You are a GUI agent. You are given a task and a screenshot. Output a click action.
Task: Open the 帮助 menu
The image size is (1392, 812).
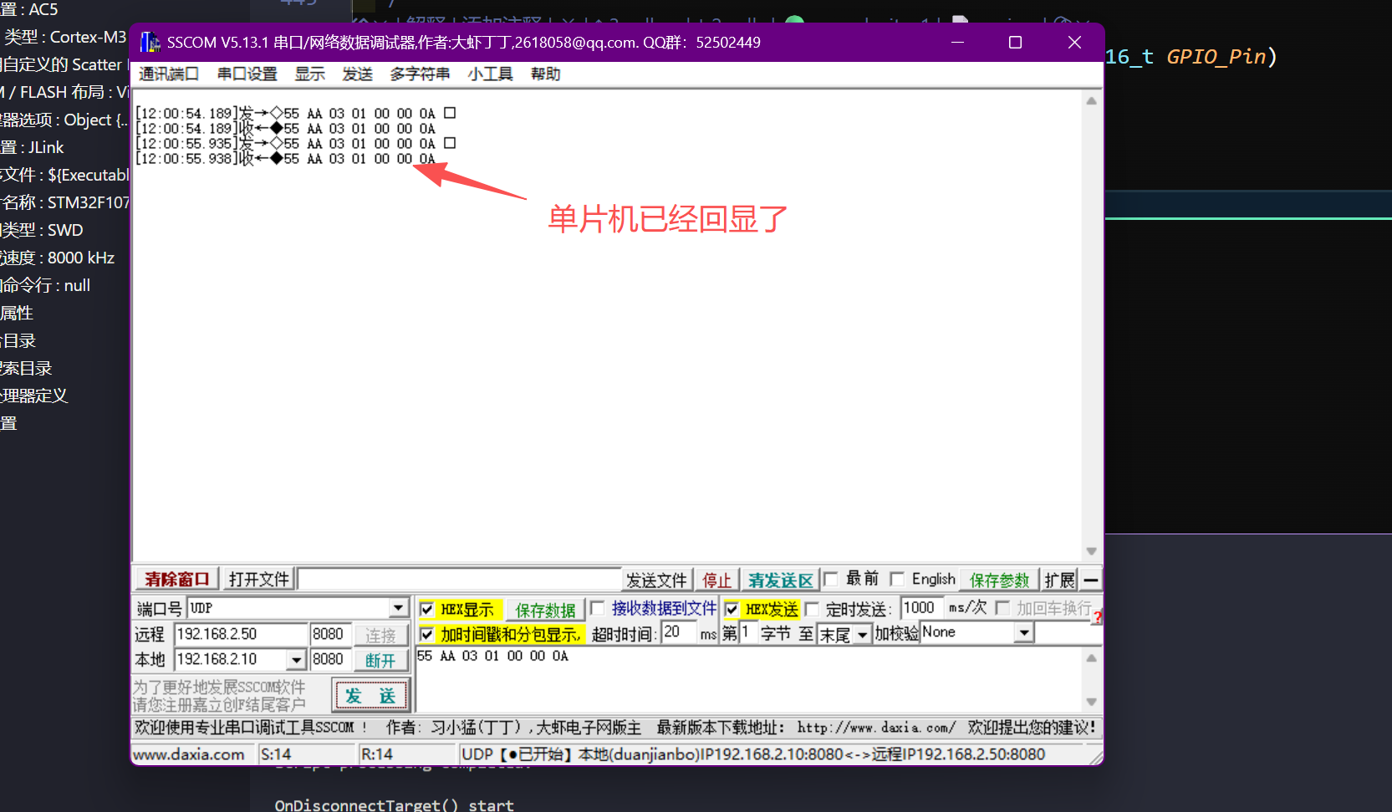[x=545, y=74]
